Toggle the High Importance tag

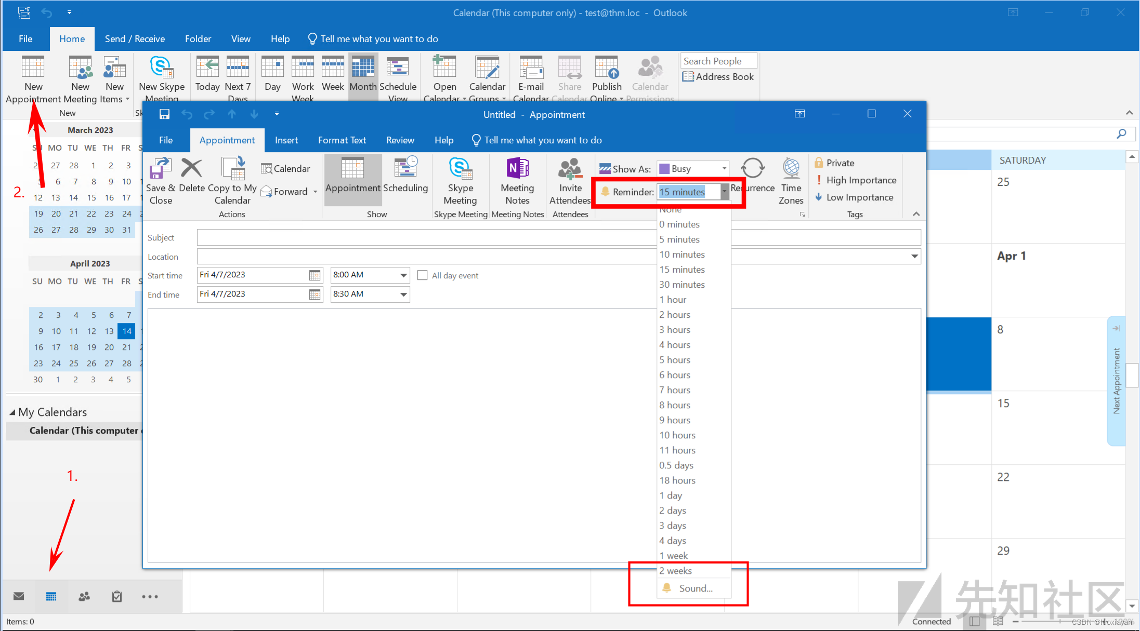point(856,180)
